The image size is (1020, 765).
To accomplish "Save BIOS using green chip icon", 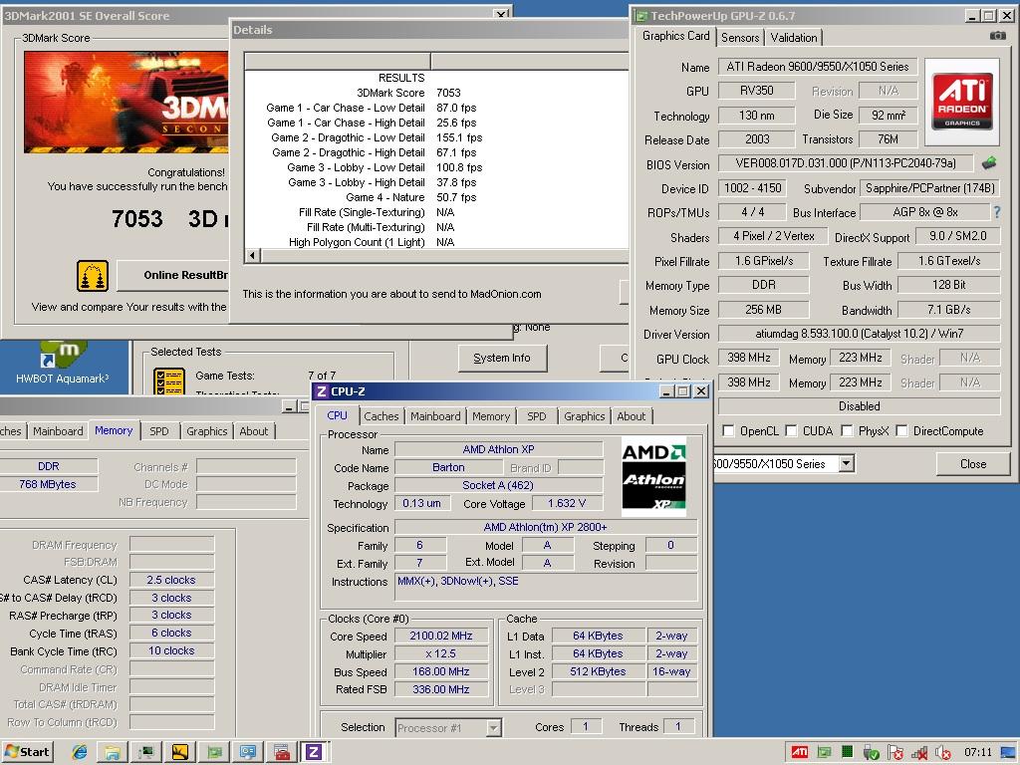I will [x=989, y=162].
